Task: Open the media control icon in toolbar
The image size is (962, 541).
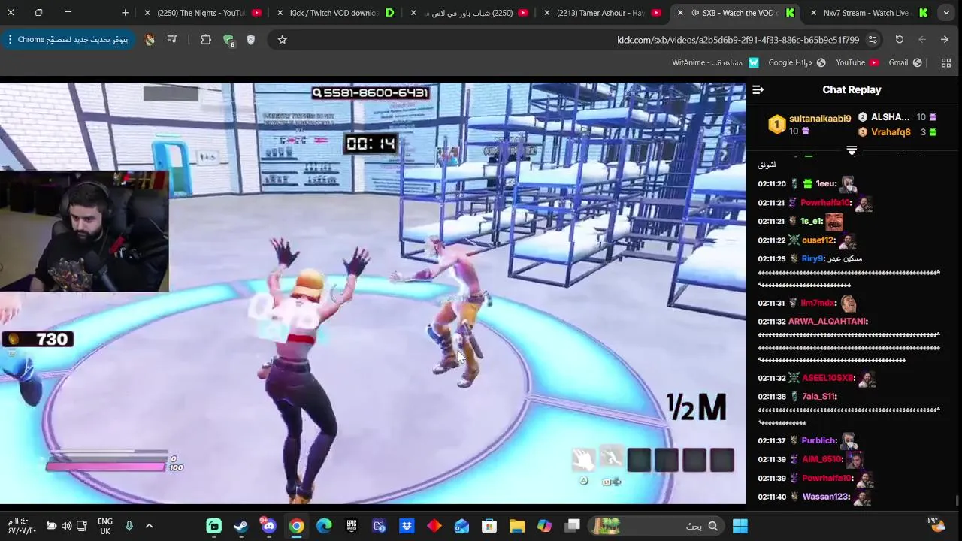Action: [172, 40]
